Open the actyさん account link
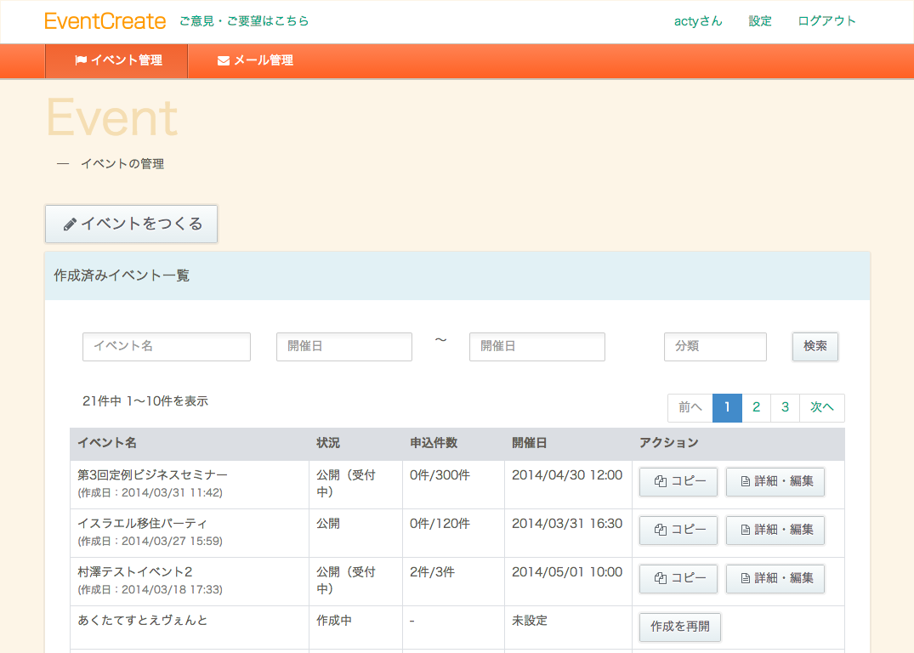The height and width of the screenshot is (653, 914). point(698,21)
